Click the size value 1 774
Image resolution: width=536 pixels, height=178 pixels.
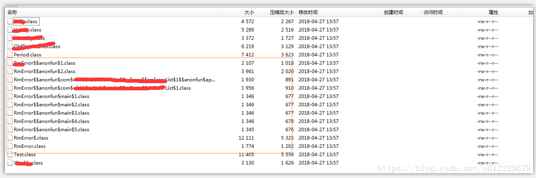click(x=248, y=146)
